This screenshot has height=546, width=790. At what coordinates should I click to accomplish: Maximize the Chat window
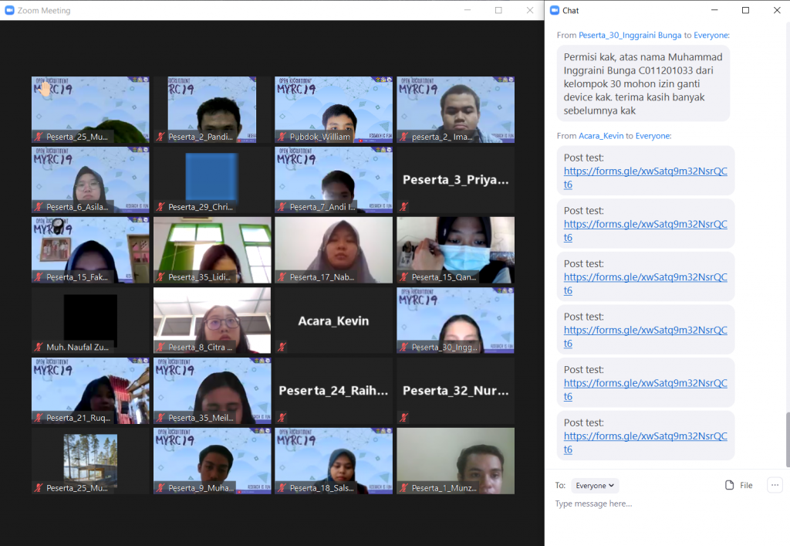tap(745, 10)
